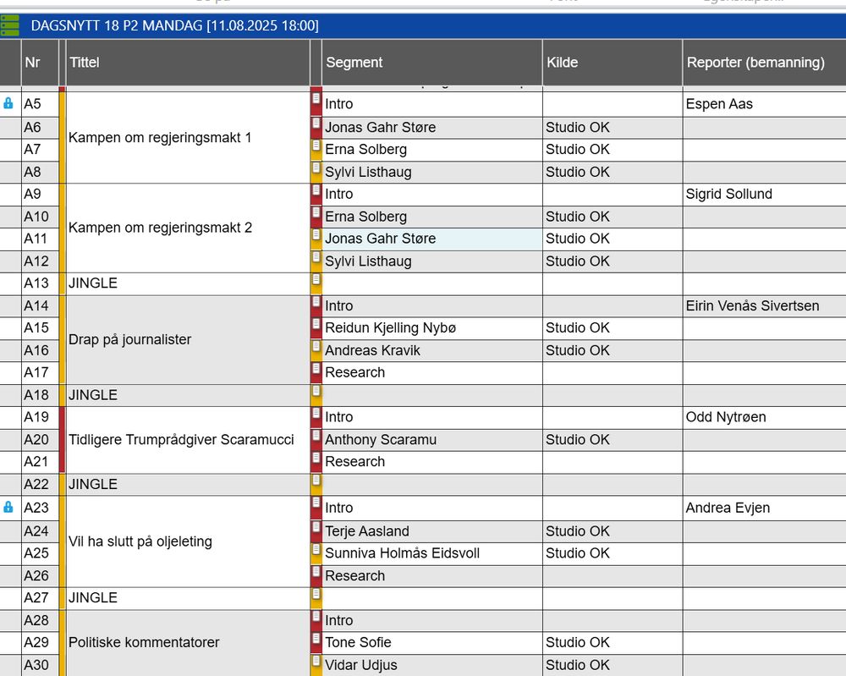Viewport: 846px width, 676px height.
Task: Open the script icon for A21 Research segment
Action: pyautogui.click(x=316, y=458)
